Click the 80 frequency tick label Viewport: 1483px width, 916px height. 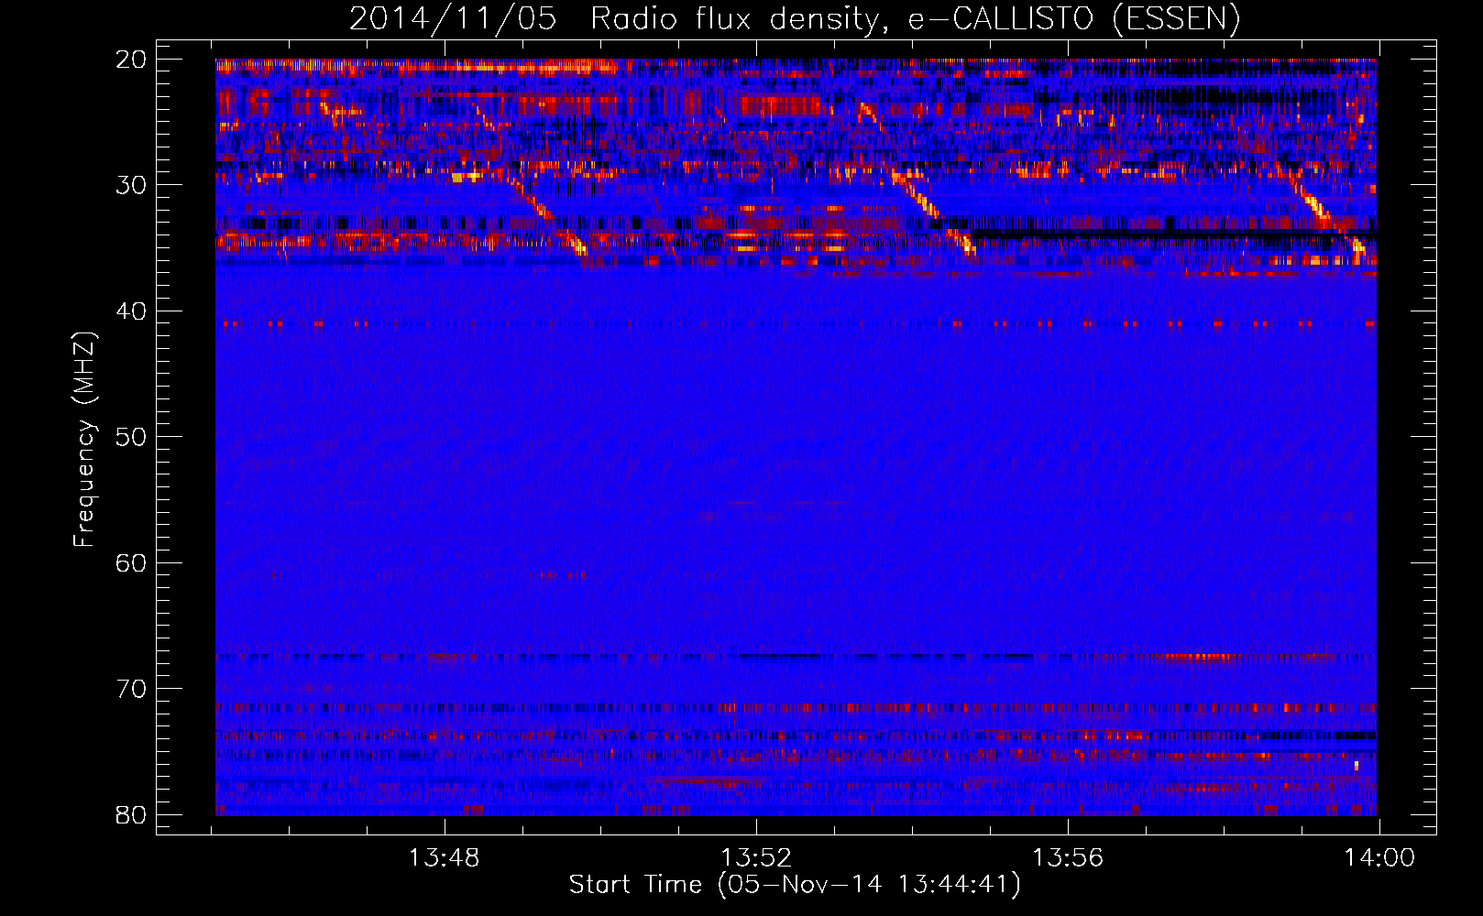132,815
